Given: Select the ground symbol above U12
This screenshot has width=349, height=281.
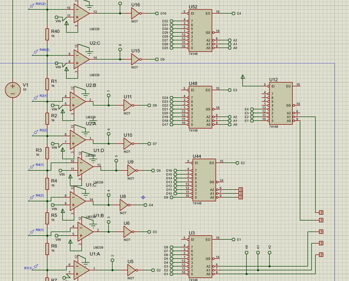Looking at the screenshot, I should tap(243, 77).
